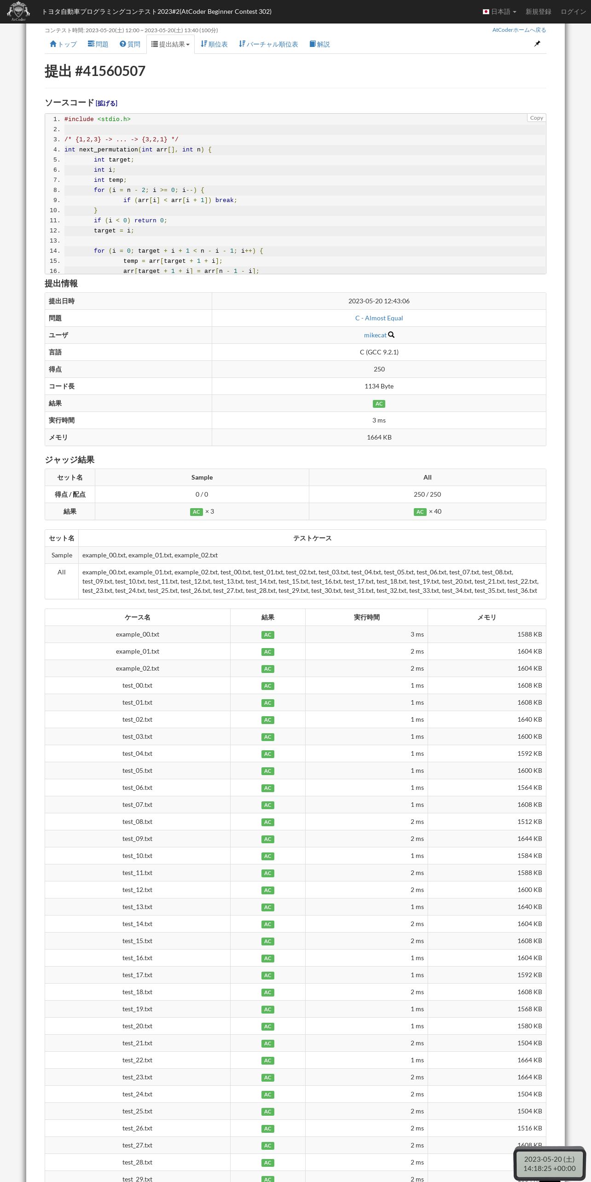The height and width of the screenshot is (1182, 591).
Task: Click code length 1134 Byte
Action: point(379,386)
